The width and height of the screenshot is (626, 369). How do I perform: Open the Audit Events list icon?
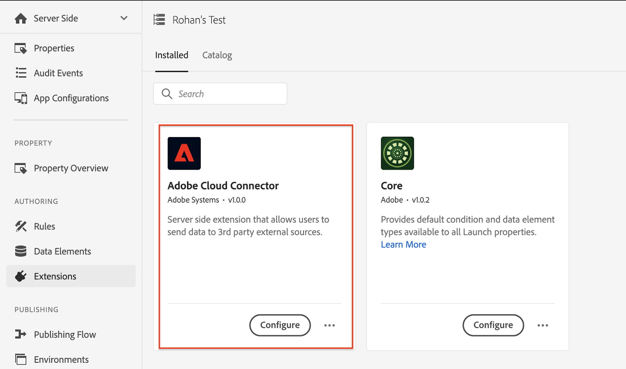(21, 73)
